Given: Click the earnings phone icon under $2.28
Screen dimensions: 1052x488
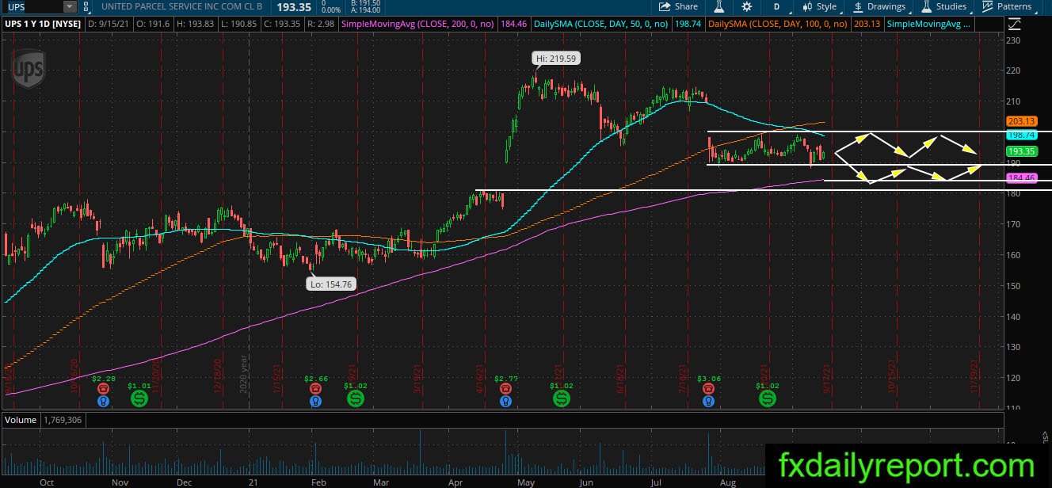Looking at the screenshot, I should 102,389.
